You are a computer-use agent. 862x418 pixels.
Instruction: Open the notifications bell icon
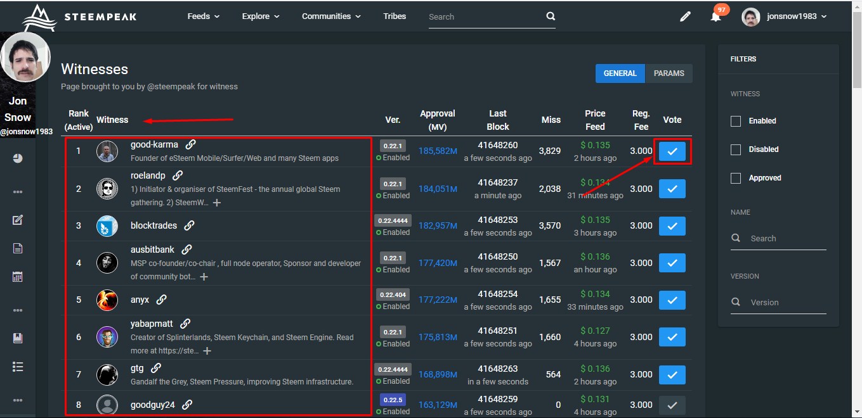[715, 17]
